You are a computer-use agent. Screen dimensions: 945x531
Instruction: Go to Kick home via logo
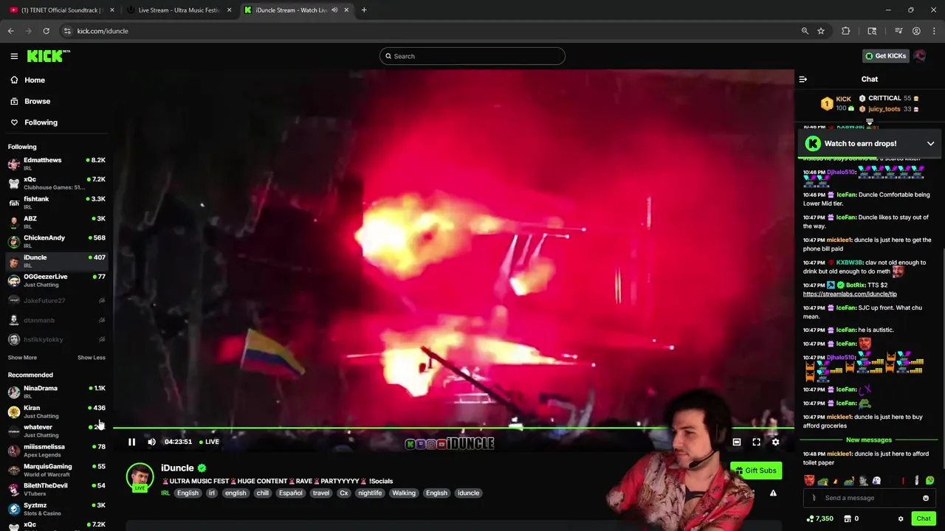pos(48,56)
